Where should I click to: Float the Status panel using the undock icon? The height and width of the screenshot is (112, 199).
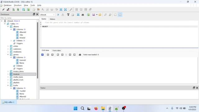click(x=194, y=88)
